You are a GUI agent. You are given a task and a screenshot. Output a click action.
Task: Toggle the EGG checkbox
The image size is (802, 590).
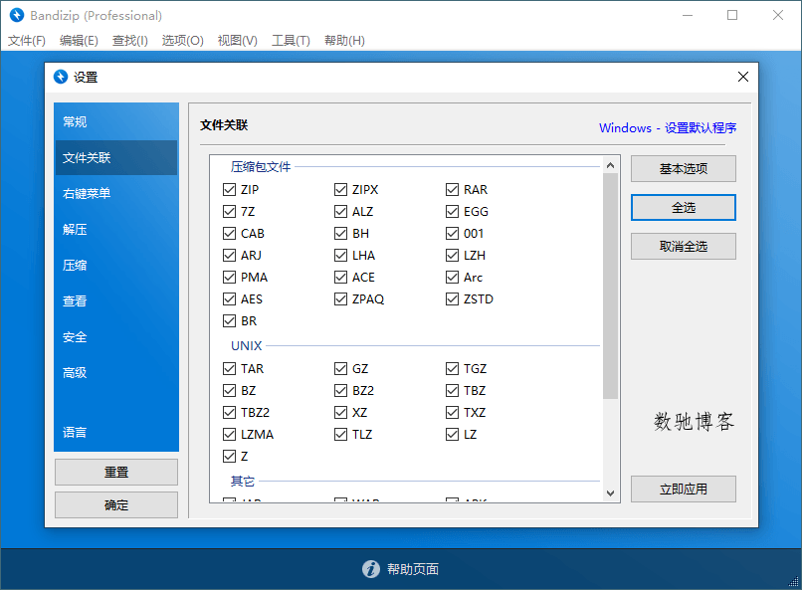(452, 211)
